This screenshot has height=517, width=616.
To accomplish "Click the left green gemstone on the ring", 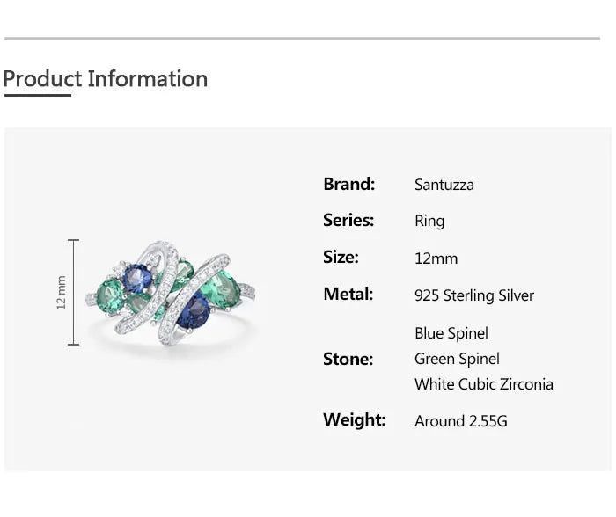I will pos(111,293).
